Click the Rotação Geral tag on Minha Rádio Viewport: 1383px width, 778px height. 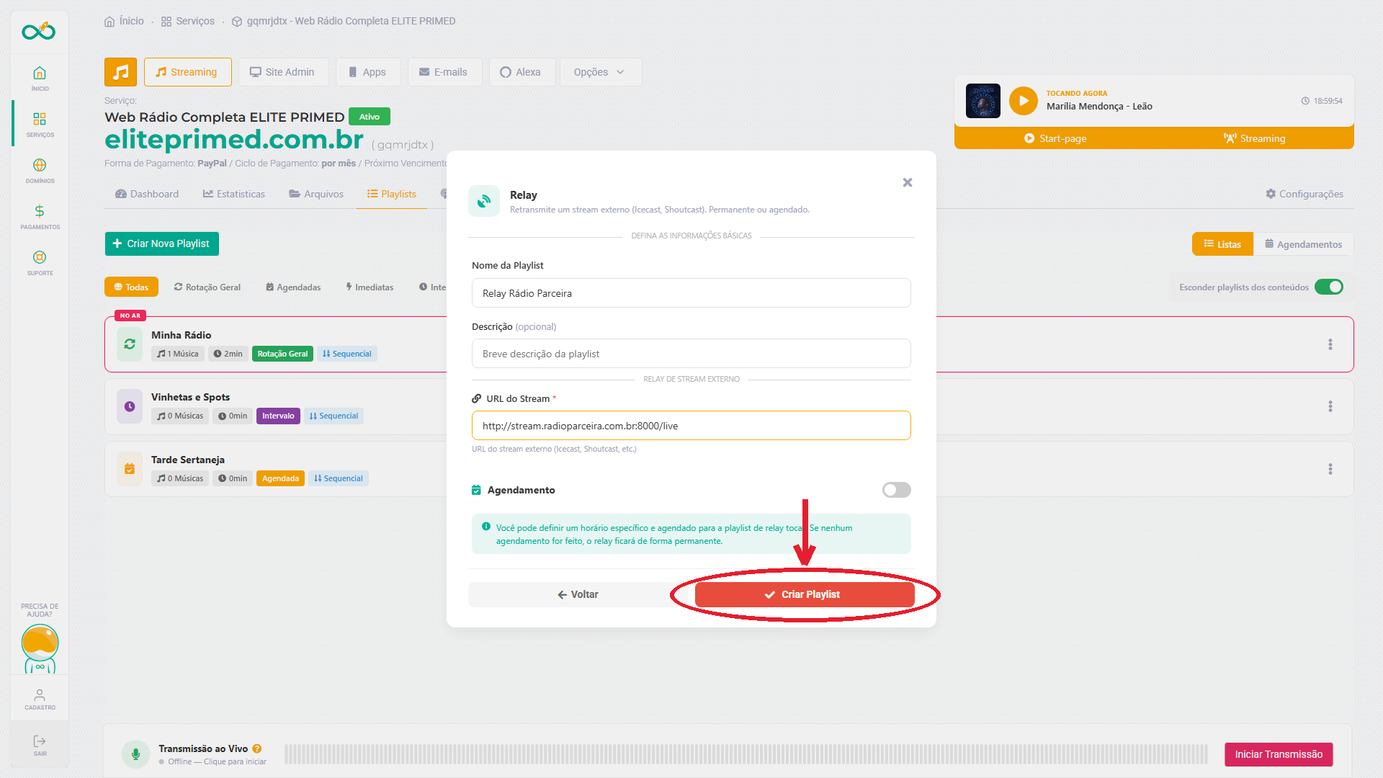pyautogui.click(x=282, y=354)
